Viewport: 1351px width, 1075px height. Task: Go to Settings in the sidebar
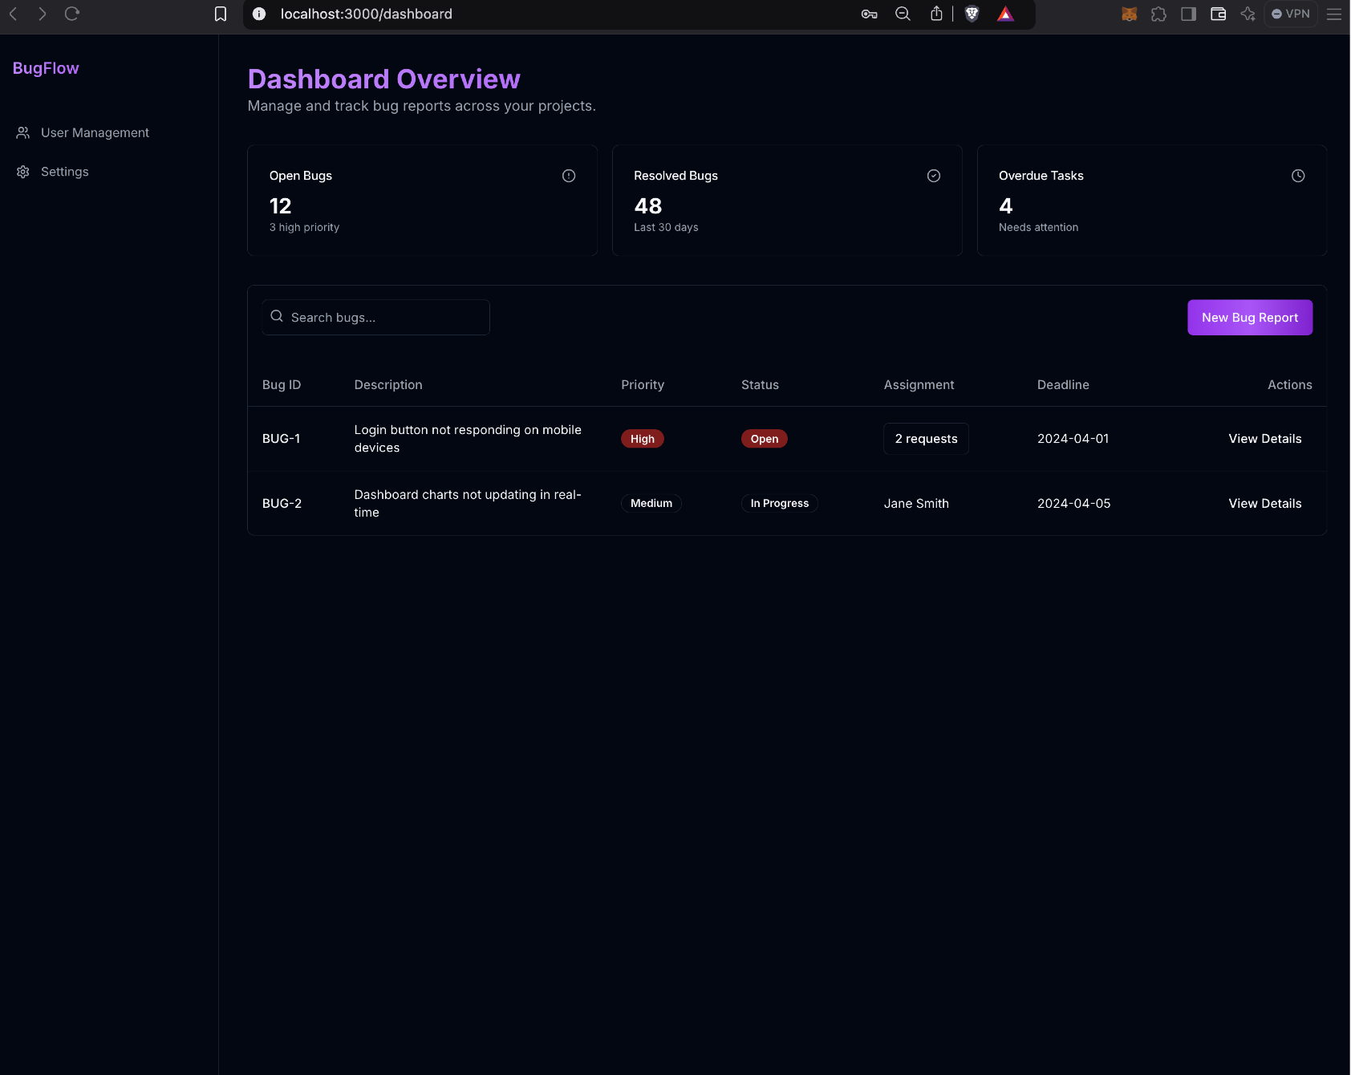click(64, 172)
